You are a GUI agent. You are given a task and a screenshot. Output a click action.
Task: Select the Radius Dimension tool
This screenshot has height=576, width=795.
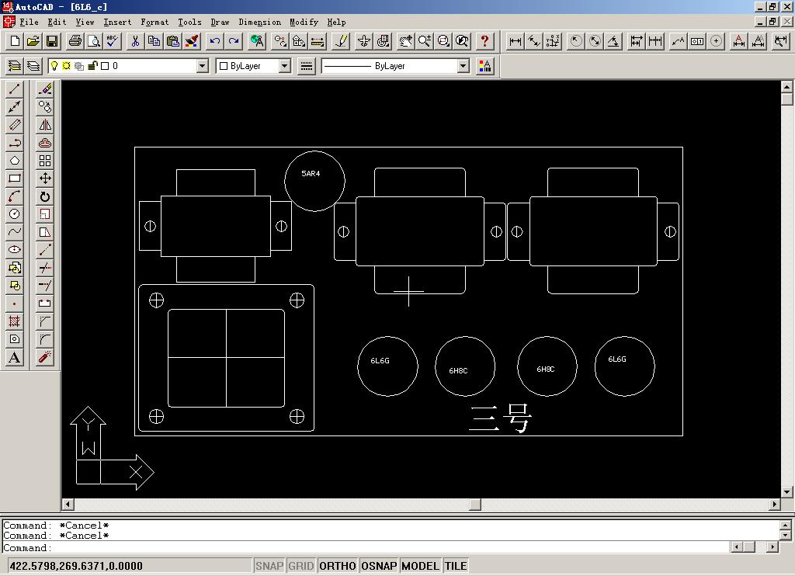[575, 41]
